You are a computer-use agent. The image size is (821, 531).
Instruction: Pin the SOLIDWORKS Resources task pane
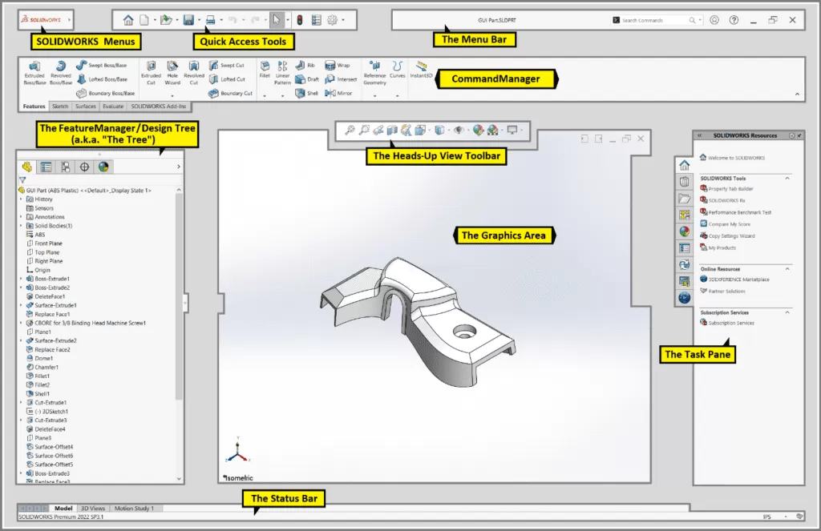799,135
